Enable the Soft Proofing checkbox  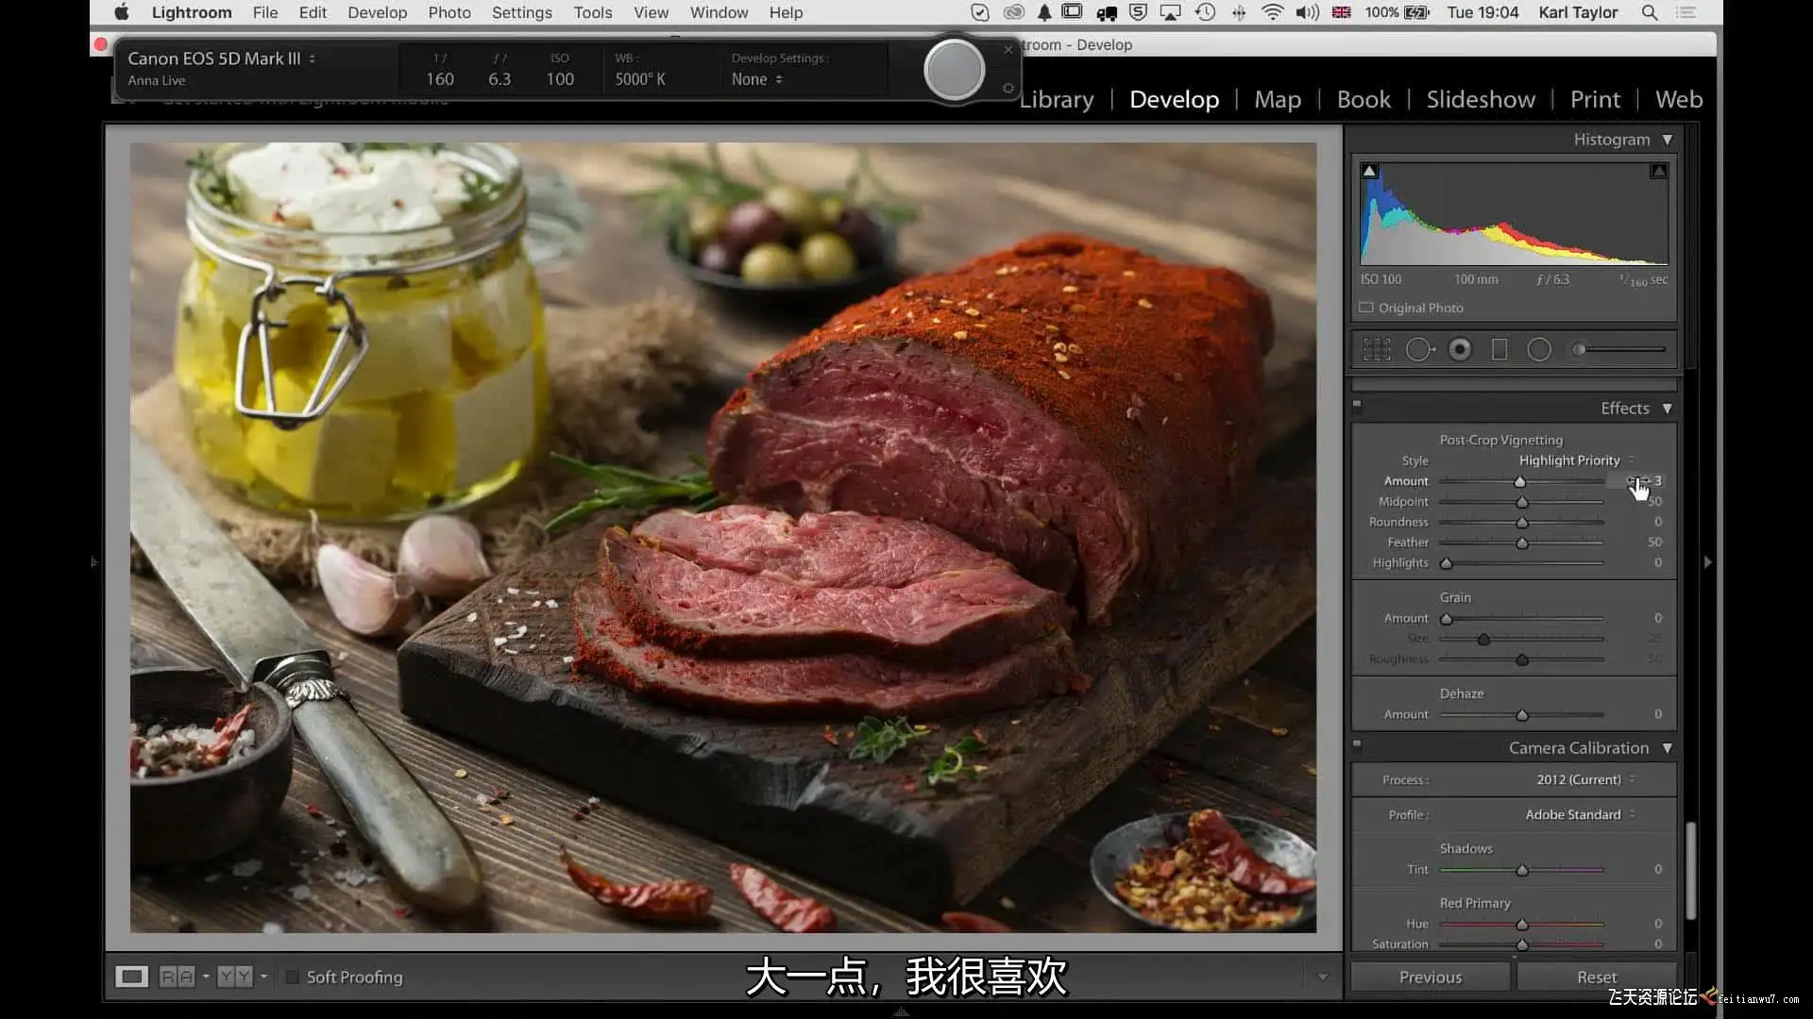click(x=293, y=977)
